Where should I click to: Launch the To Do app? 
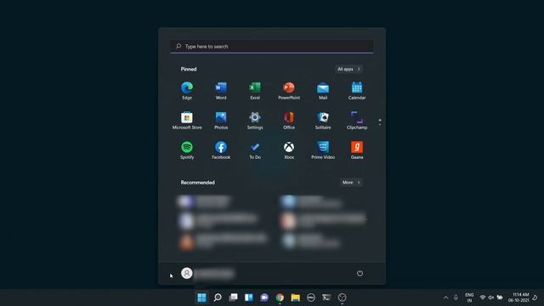[255, 150]
